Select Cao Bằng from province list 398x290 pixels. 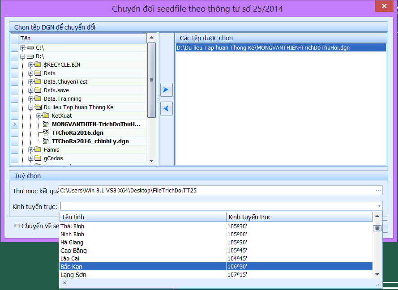click(x=73, y=251)
